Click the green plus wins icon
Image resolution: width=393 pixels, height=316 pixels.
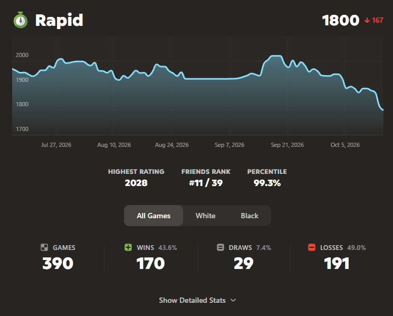pyautogui.click(x=128, y=247)
